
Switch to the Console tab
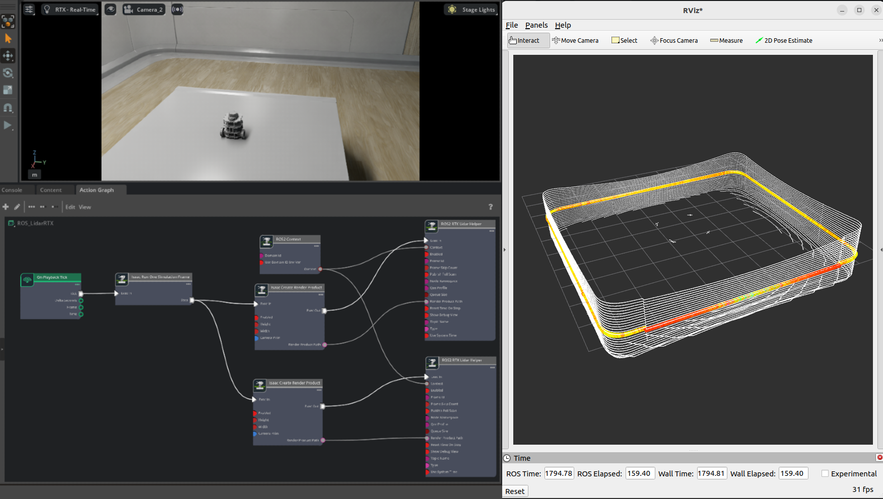point(12,190)
